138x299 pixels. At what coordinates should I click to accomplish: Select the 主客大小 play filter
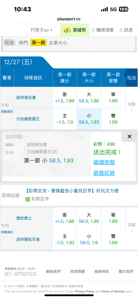point(58,43)
